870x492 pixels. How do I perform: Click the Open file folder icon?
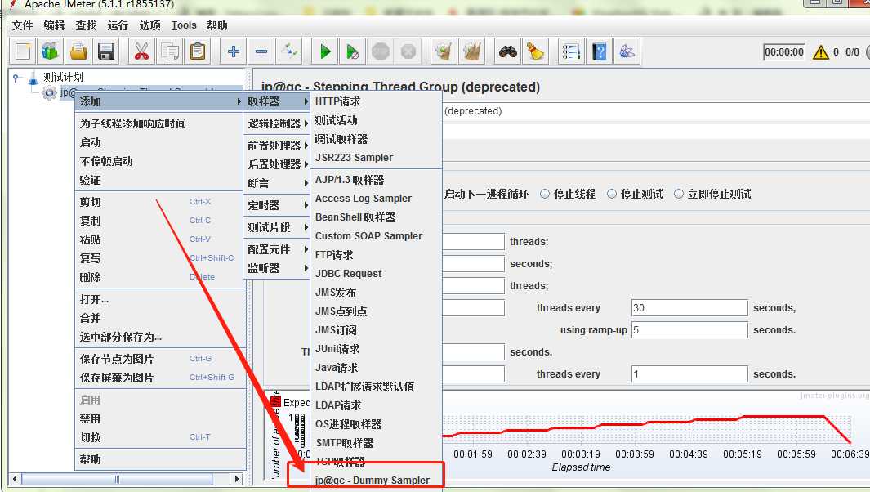[78, 51]
